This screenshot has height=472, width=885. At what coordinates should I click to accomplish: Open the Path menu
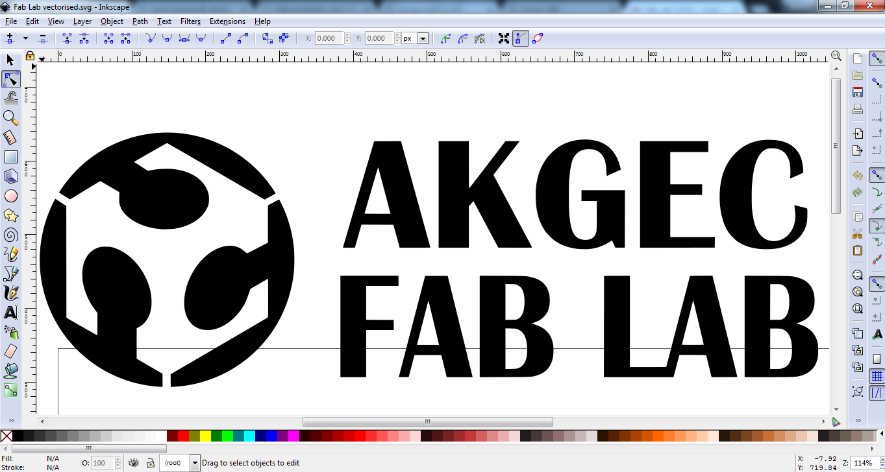(x=140, y=21)
